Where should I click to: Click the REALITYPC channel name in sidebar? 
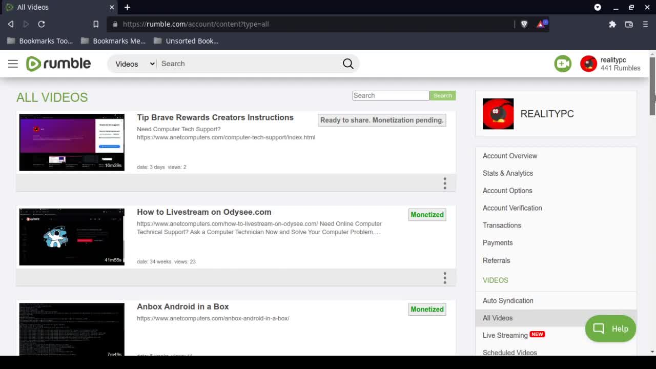547,114
